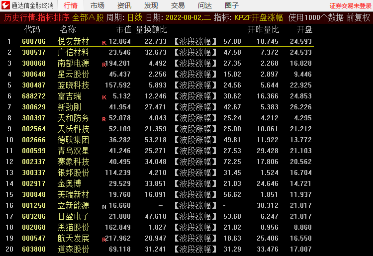373x256 pixels.
Task: Sort by 量换额比 column header
Action: 152,29
